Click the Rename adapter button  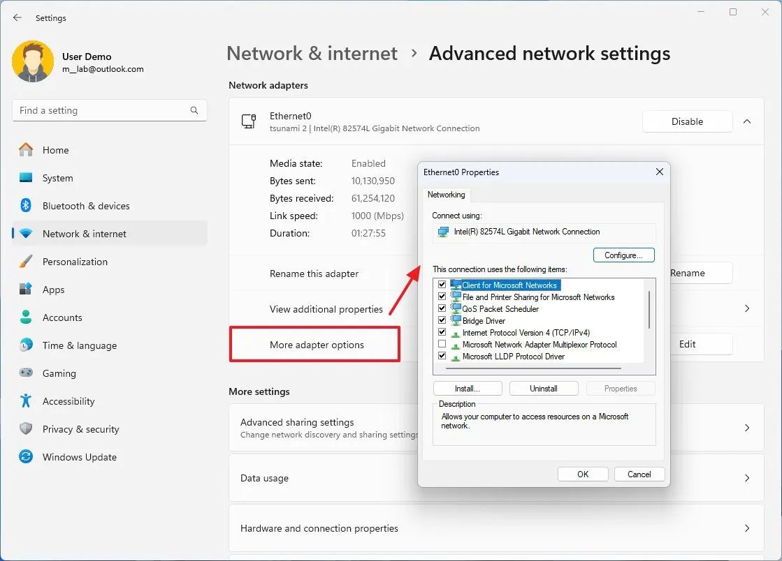click(x=700, y=273)
